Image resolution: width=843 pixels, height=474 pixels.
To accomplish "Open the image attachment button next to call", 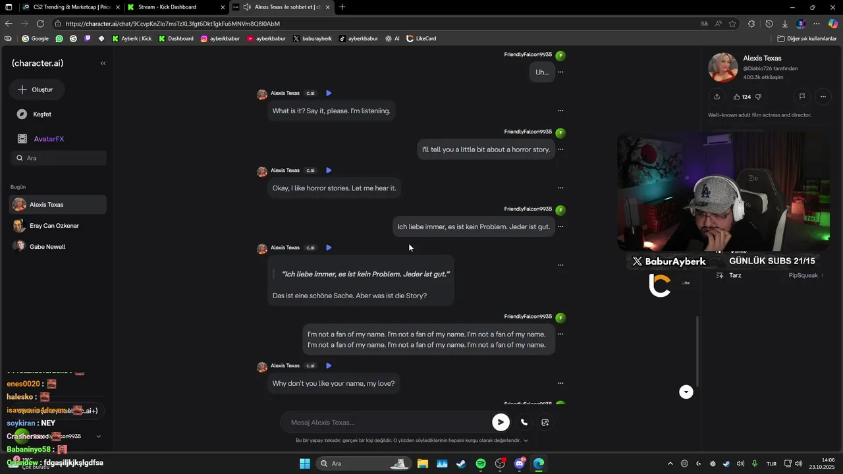I will (x=545, y=422).
